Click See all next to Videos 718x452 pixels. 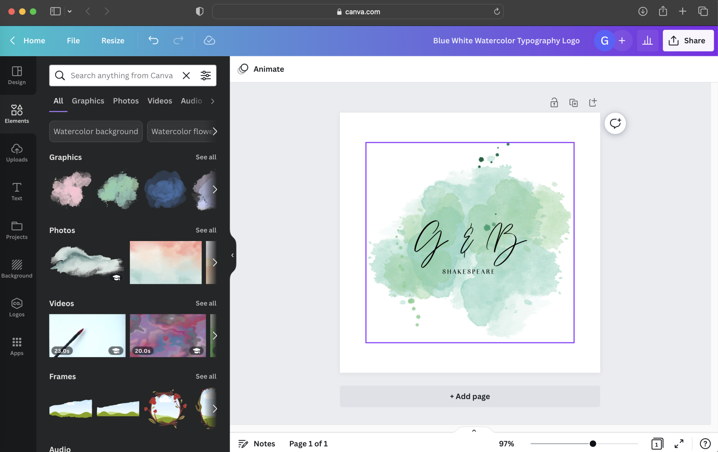(x=206, y=303)
